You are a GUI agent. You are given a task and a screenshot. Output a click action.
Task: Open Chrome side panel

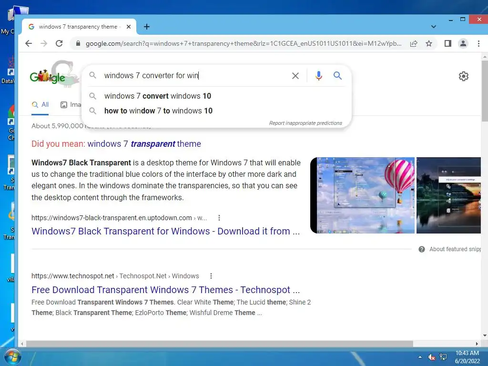pos(448,43)
